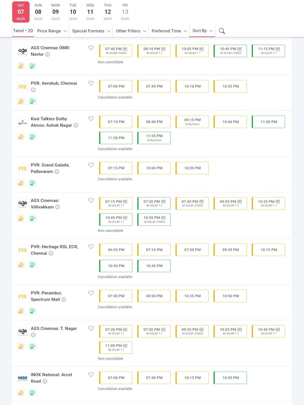Book 09:50 PM show at PVR Perambur
Viewport: 304px width, 405px height.
(154, 296)
